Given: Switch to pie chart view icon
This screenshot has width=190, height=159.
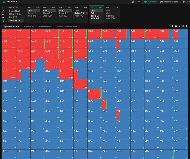Looking at the screenshot, I should (x=173, y=26).
